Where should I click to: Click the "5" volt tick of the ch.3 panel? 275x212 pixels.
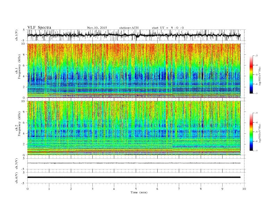coord(24,158)
